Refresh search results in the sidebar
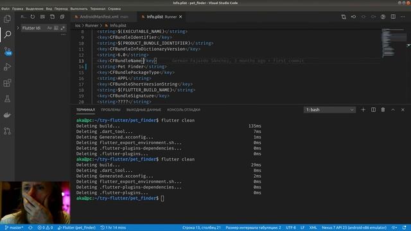 point(33,17)
